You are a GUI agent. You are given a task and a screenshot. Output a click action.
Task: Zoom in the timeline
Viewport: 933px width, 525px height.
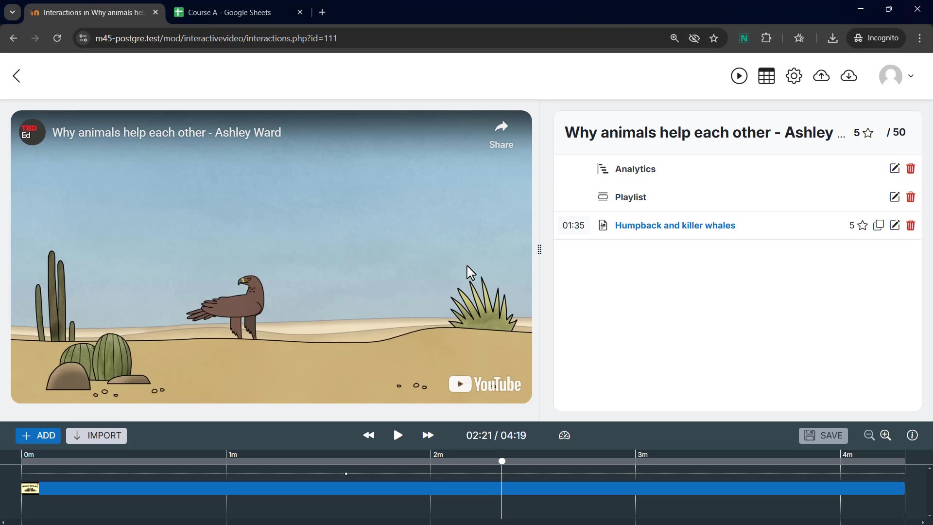coord(886,435)
